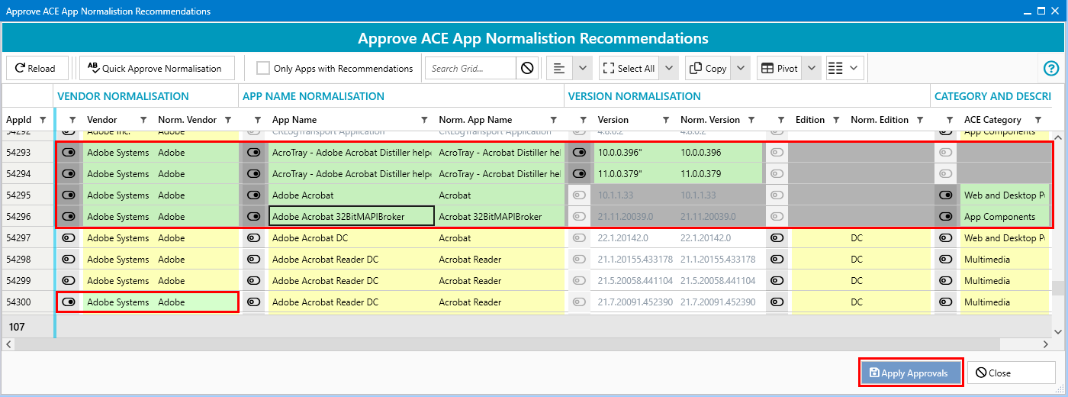Toggle category approval for AppId 54299
Viewport: 1068px width, 397px height.
[x=946, y=281]
